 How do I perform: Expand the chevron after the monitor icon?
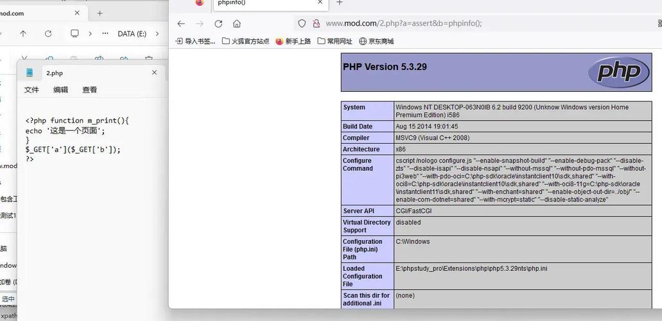pos(90,34)
